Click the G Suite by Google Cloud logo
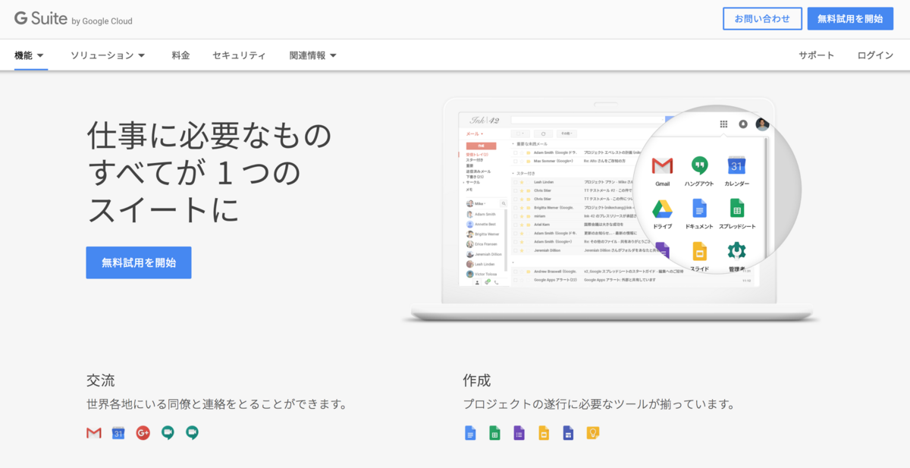Image resolution: width=910 pixels, height=468 pixels. click(x=73, y=20)
